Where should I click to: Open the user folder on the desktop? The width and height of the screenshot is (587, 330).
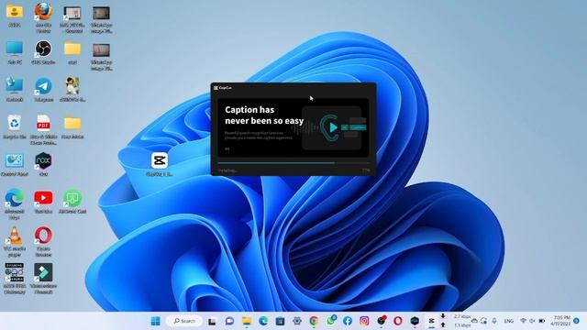15,12
